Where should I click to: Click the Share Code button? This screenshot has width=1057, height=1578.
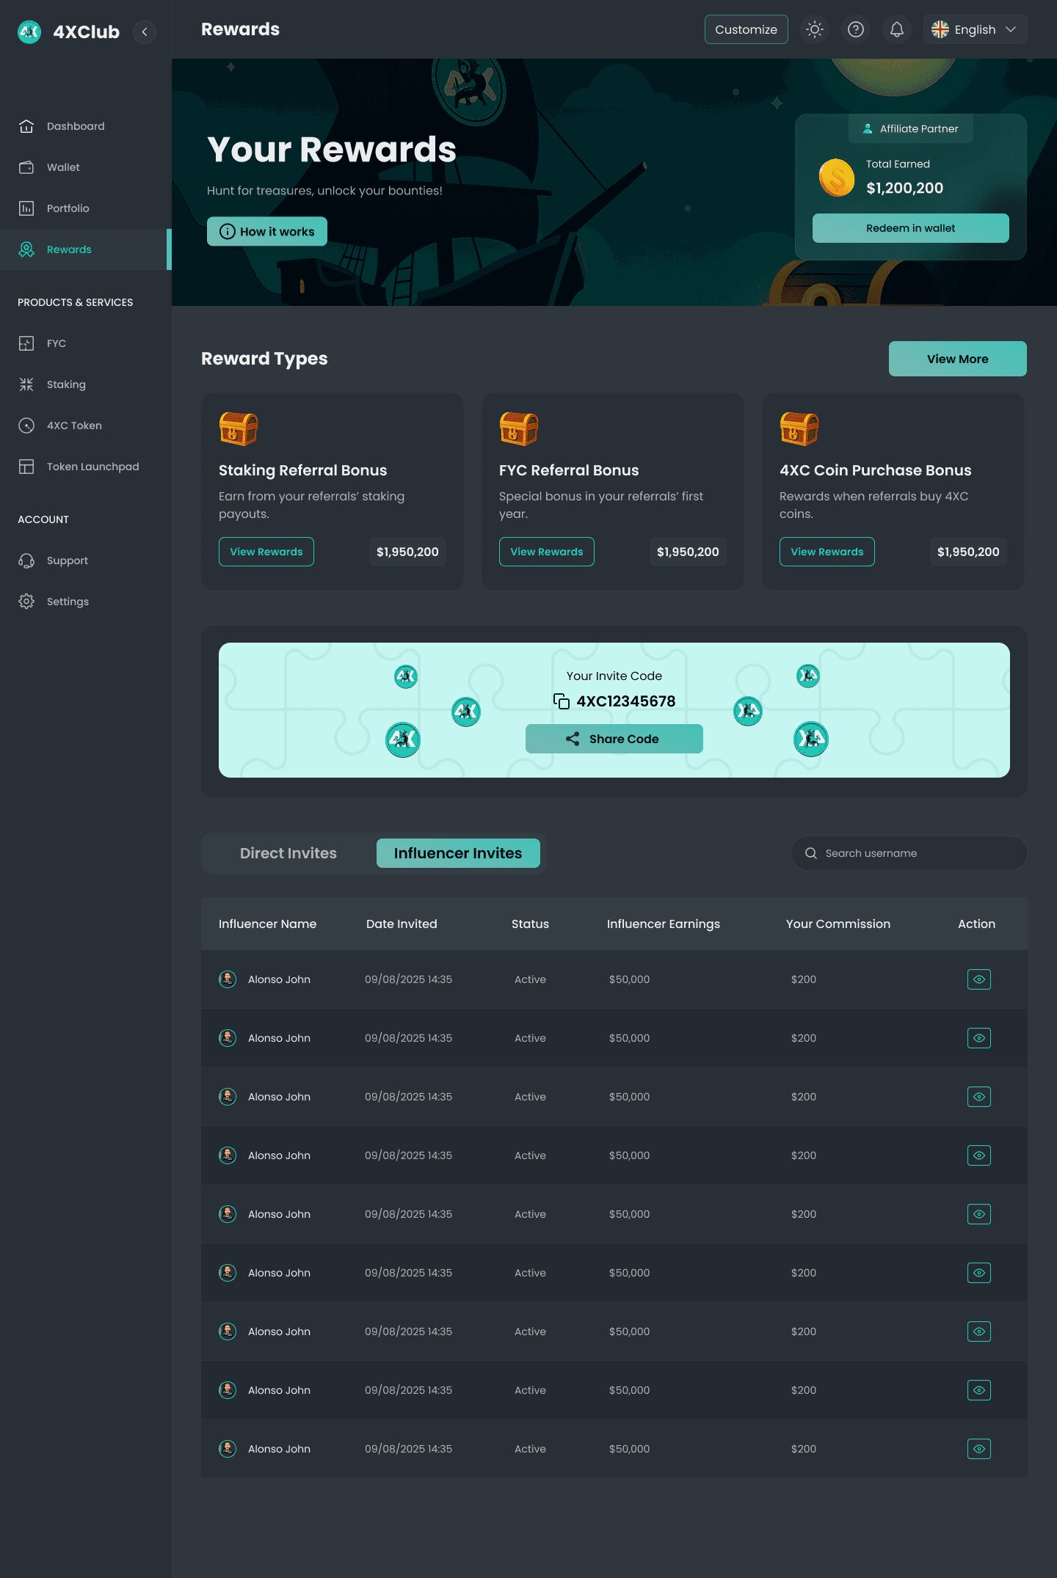[614, 739]
